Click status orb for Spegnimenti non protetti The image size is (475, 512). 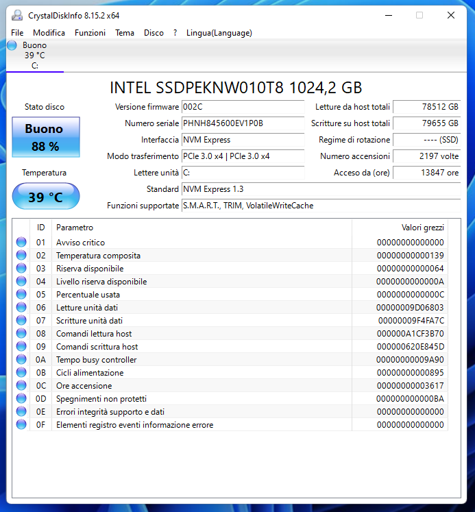tap(21, 398)
